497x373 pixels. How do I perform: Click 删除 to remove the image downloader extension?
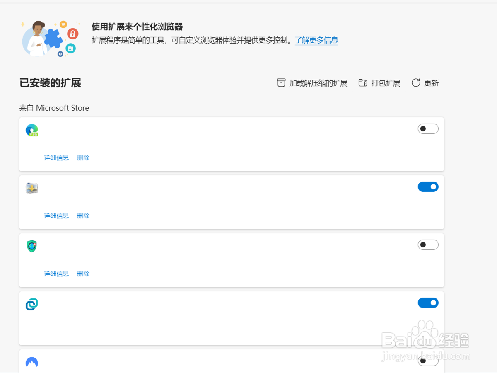(x=83, y=216)
